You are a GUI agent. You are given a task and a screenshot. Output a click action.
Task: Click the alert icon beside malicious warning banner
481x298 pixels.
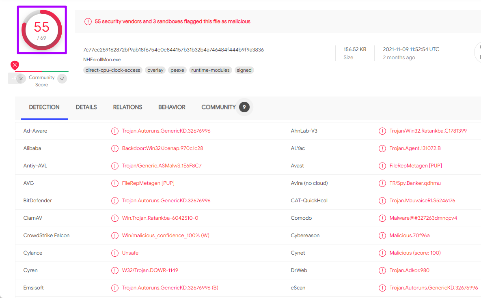88,21
